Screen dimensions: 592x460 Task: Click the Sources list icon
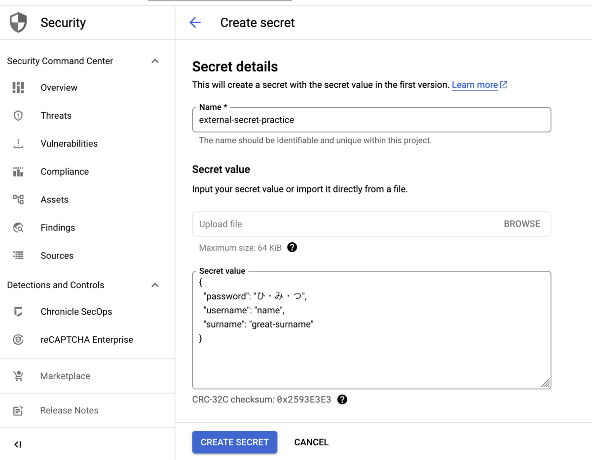coord(18,256)
